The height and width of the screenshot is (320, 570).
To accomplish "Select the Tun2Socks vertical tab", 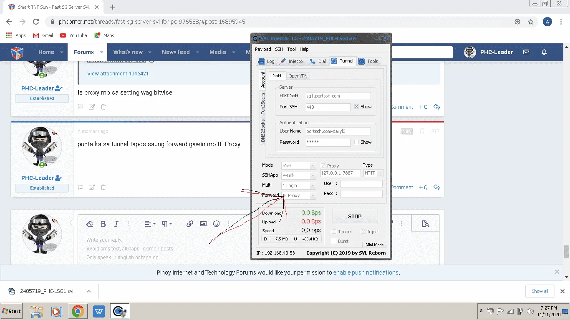I will click(x=263, y=103).
